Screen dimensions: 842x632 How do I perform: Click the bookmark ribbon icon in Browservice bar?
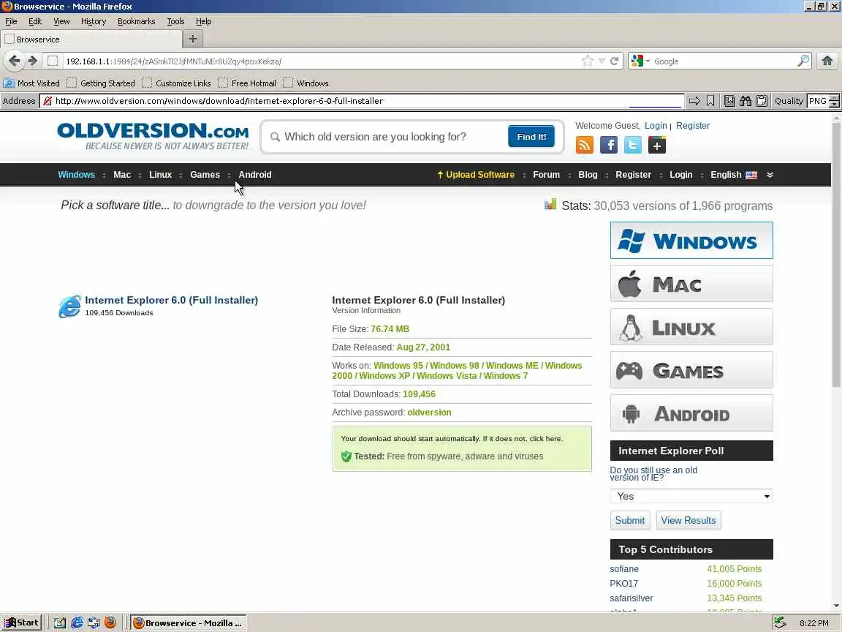(x=710, y=100)
